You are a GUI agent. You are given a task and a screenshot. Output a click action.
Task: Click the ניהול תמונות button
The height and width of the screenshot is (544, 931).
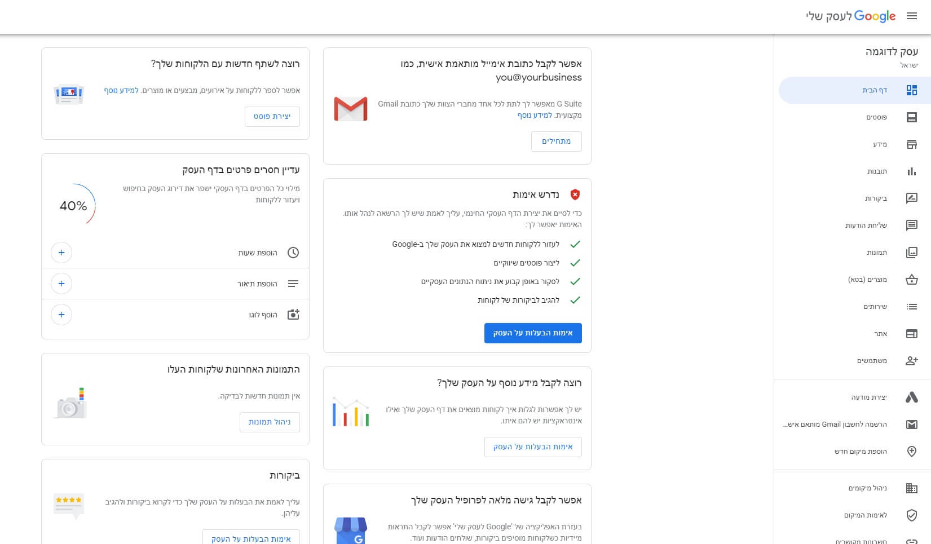click(270, 422)
